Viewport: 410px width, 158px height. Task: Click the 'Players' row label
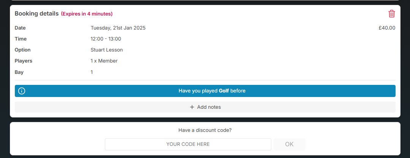[x=23, y=61]
